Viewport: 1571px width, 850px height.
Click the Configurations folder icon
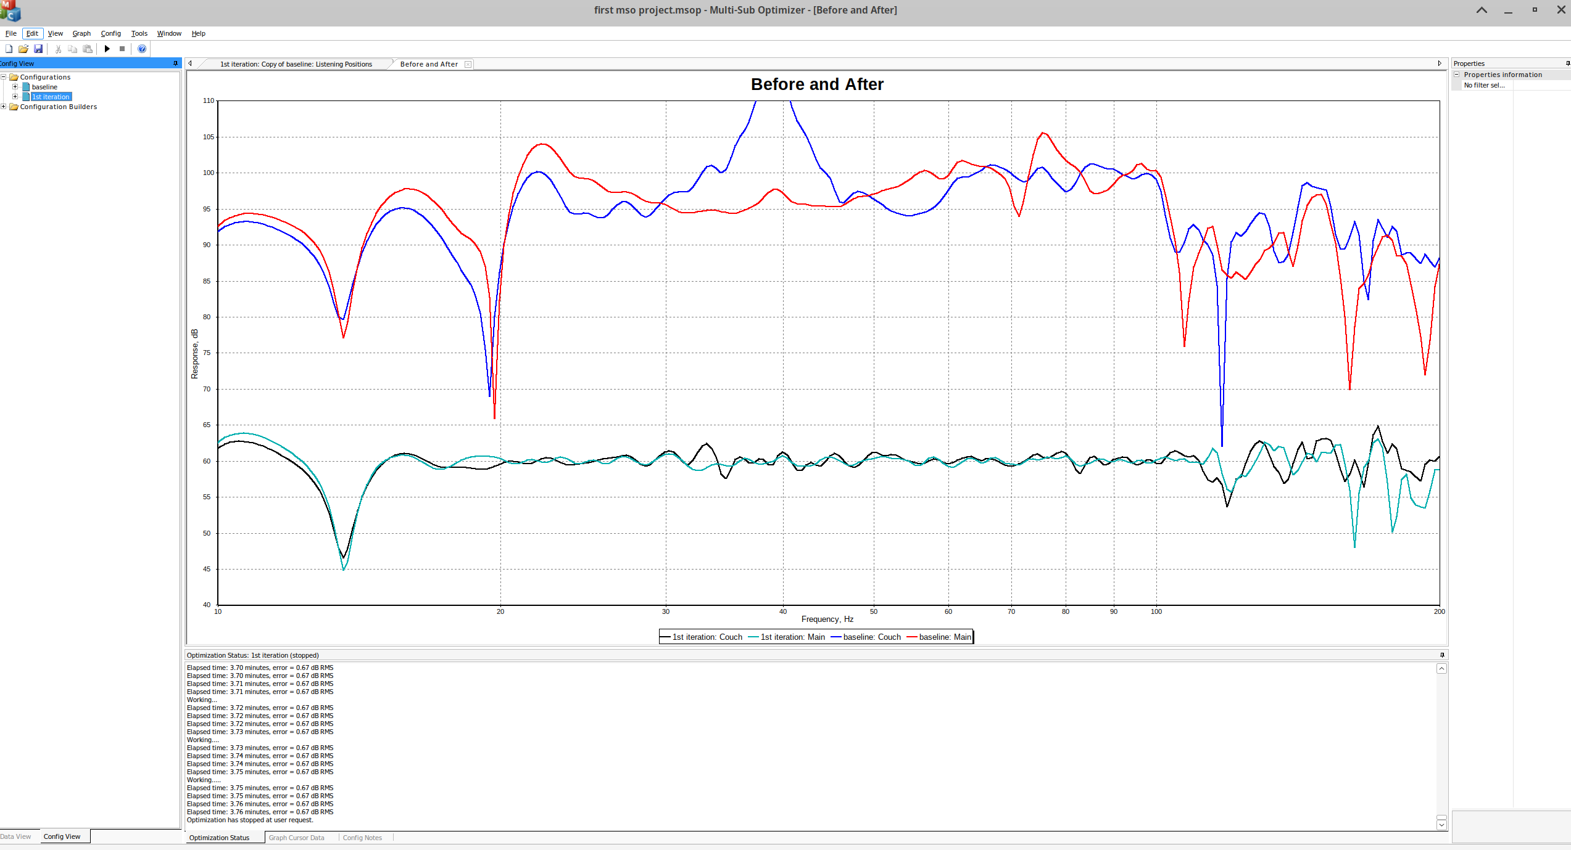click(x=14, y=77)
